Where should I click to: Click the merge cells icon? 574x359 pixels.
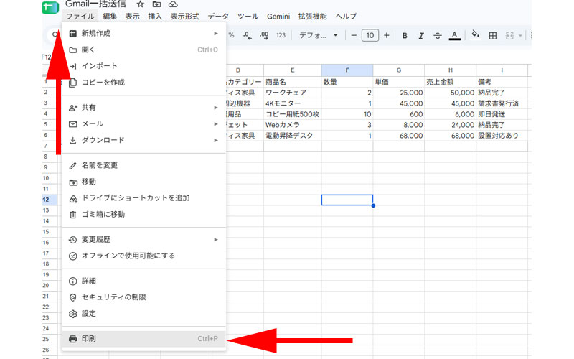click(x=509, y=35)
